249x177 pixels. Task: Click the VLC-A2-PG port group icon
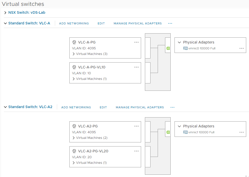tap(74, 126)
